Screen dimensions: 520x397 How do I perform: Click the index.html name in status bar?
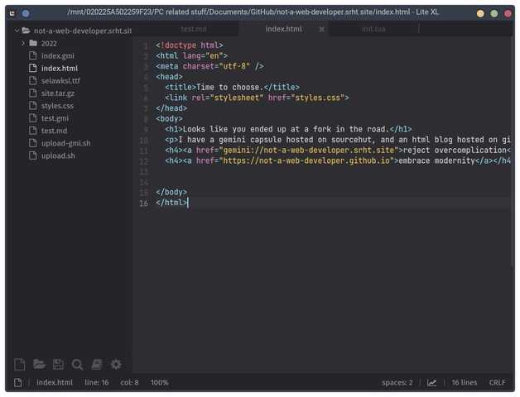pyautogui.click(x=55, y=383)
